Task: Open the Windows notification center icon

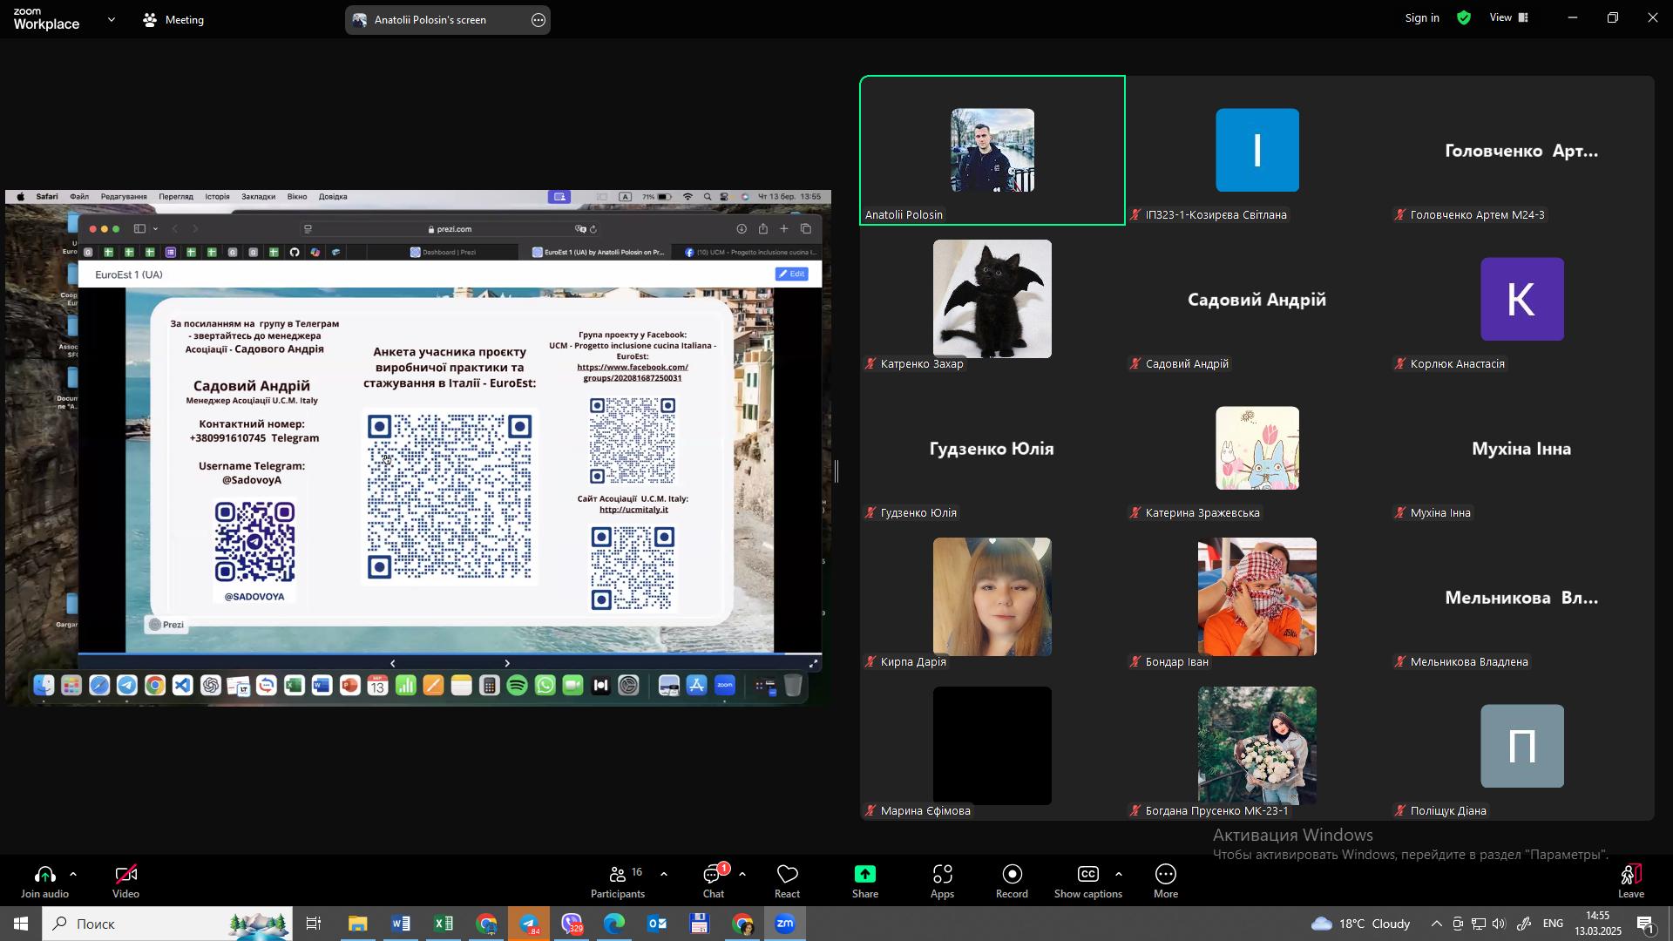Action: point(1646,924)
